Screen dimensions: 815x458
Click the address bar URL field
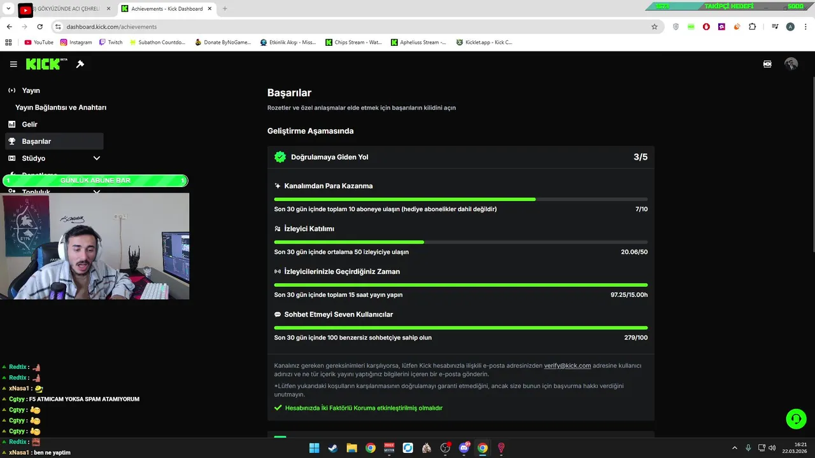[357, 27]
